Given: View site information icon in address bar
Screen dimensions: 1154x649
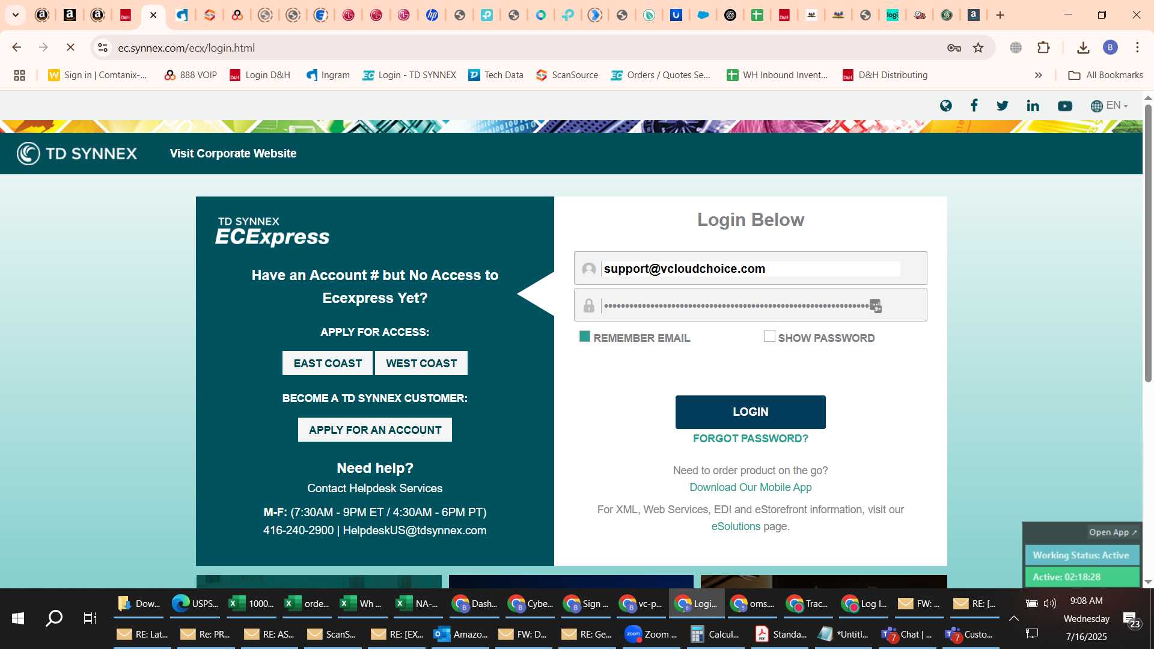Looking at the screenshot, I should tap(103, 47).
